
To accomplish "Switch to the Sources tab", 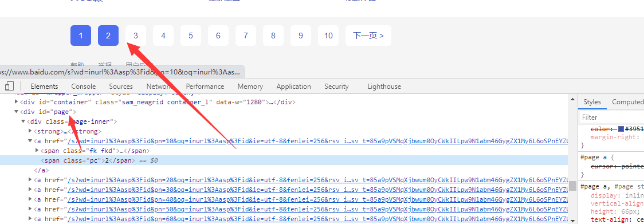I will 121,87.
